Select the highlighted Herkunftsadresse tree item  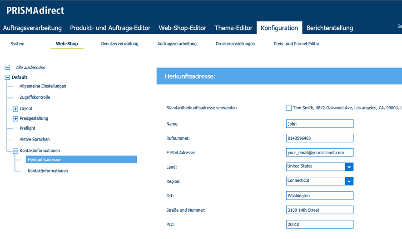tap(81, 160)
